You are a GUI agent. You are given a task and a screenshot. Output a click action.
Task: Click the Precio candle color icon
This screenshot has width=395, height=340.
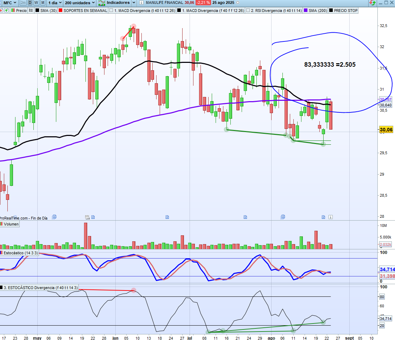click(13, 10)
